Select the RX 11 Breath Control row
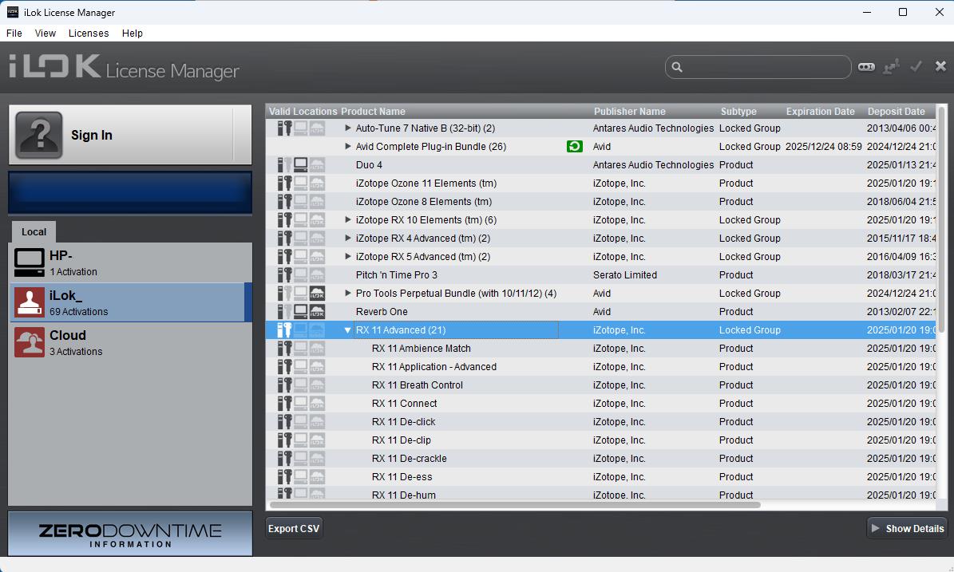Screen dimensions: 954x572 click(x=601, y=385)
